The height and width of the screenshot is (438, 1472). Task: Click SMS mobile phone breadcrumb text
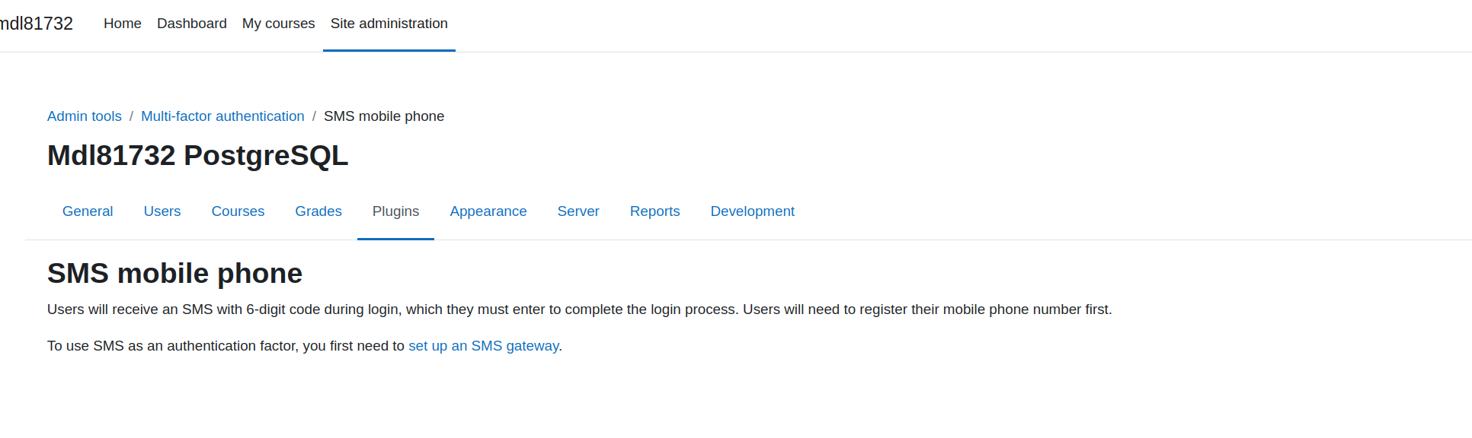[x=384, y=116]
